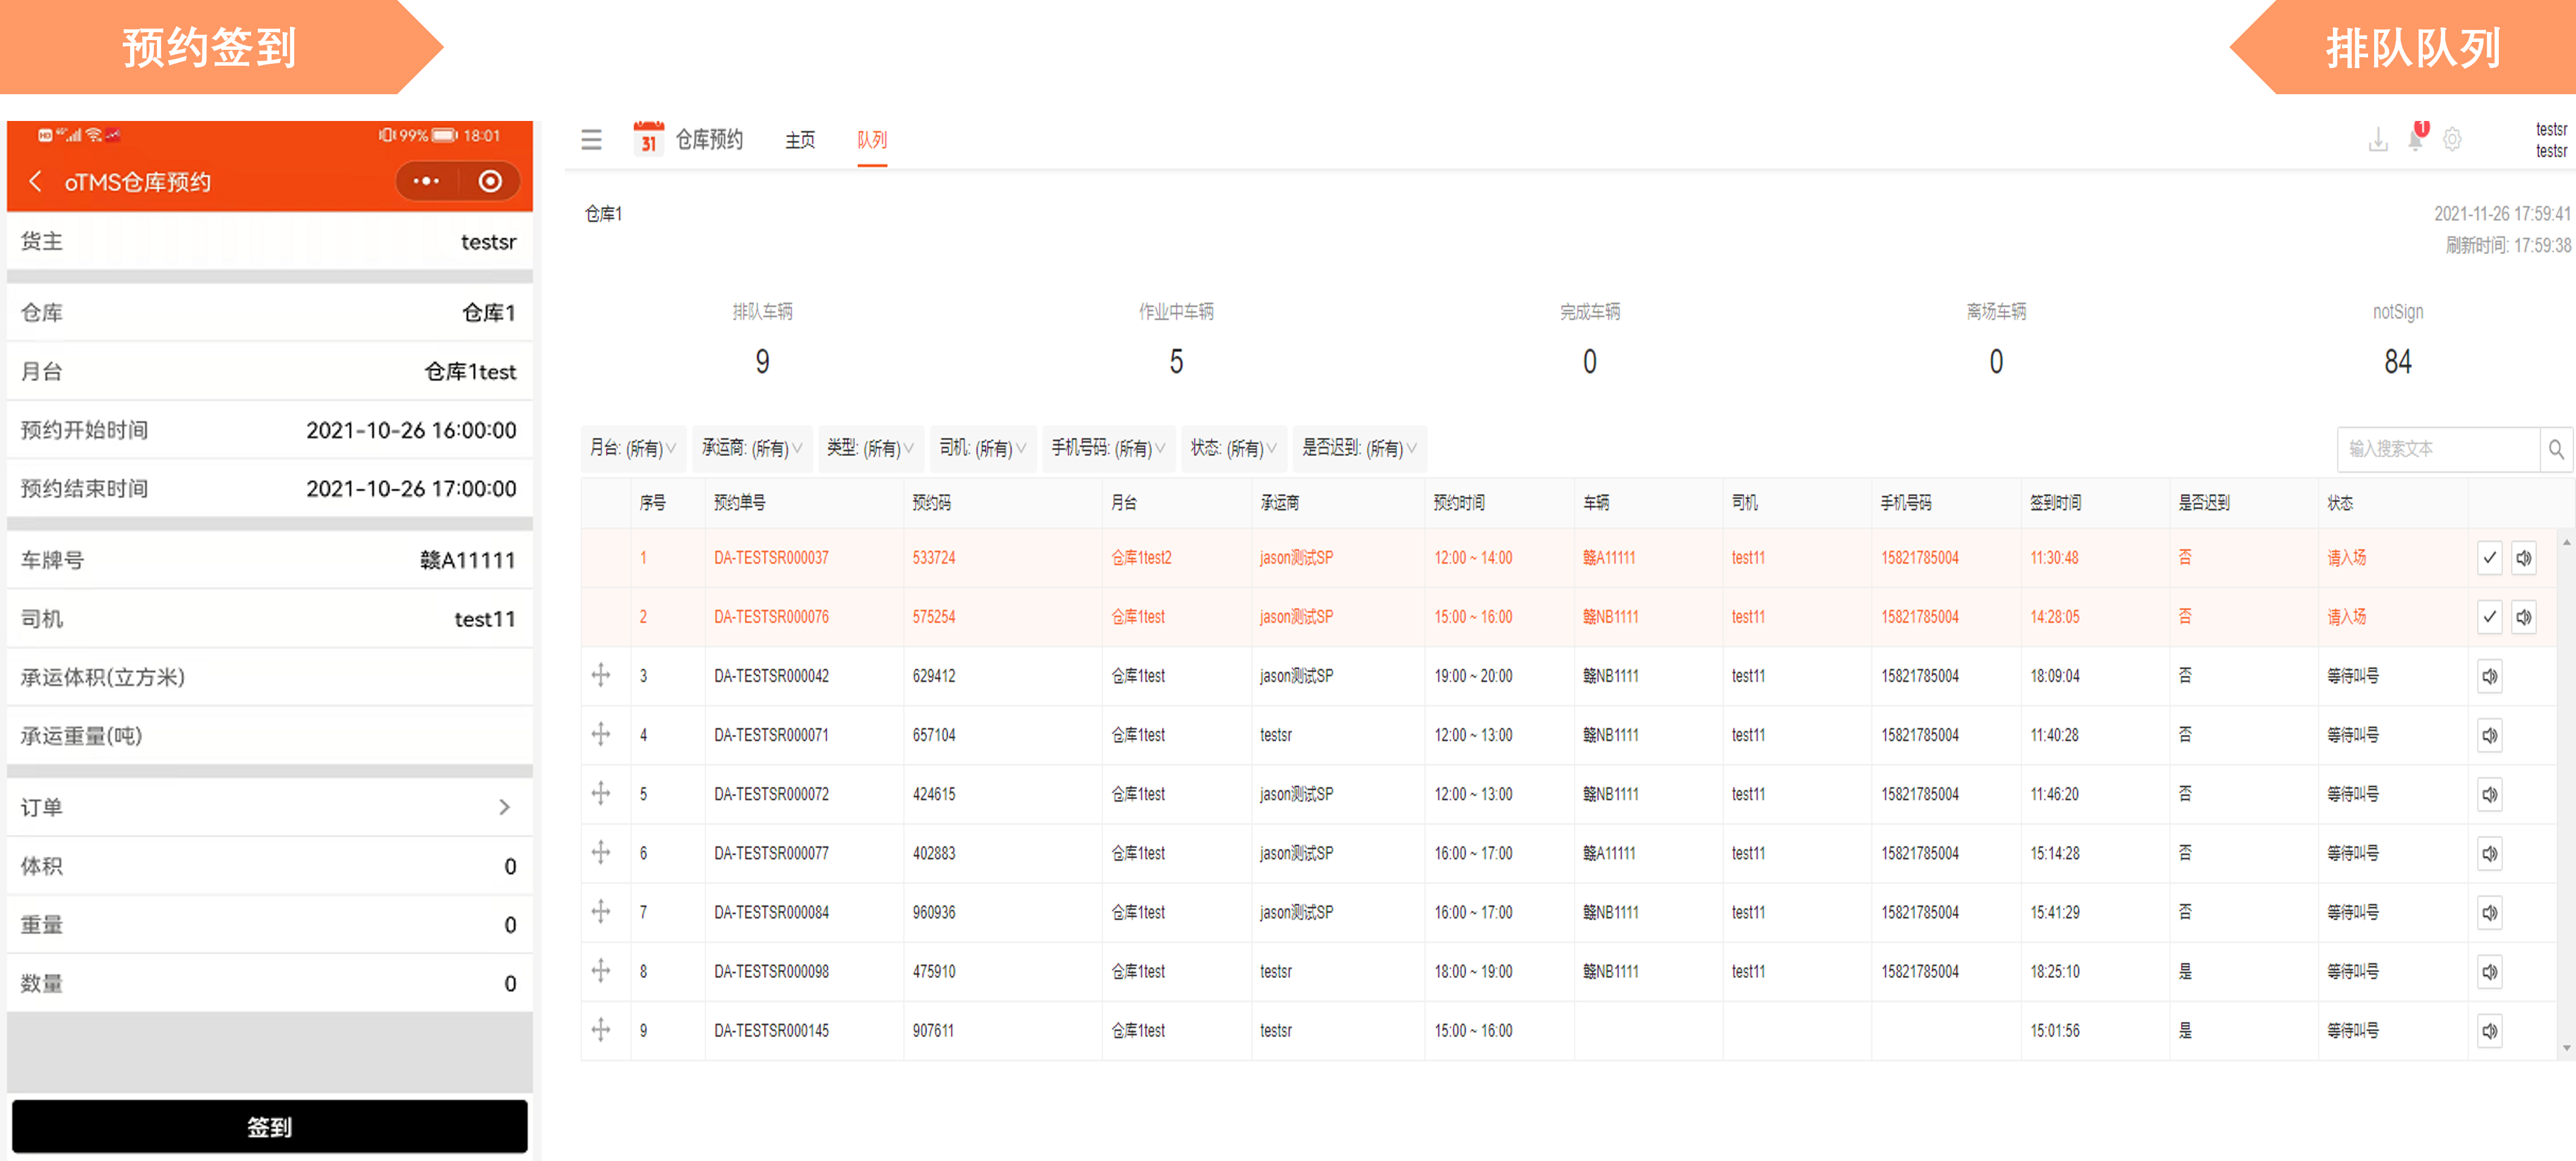The width and height of the screenshot is (2576, 1161).
Task: Expand the 月台 filter dropdown
Action: [x=633, y=449]
